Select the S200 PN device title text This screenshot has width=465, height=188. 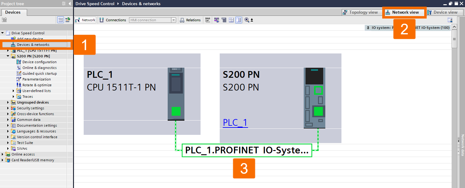241,75
